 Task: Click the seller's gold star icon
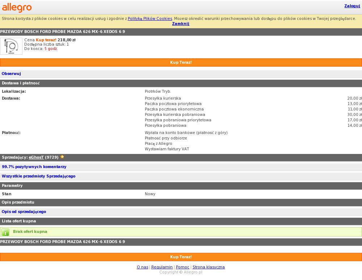[62, 157]
